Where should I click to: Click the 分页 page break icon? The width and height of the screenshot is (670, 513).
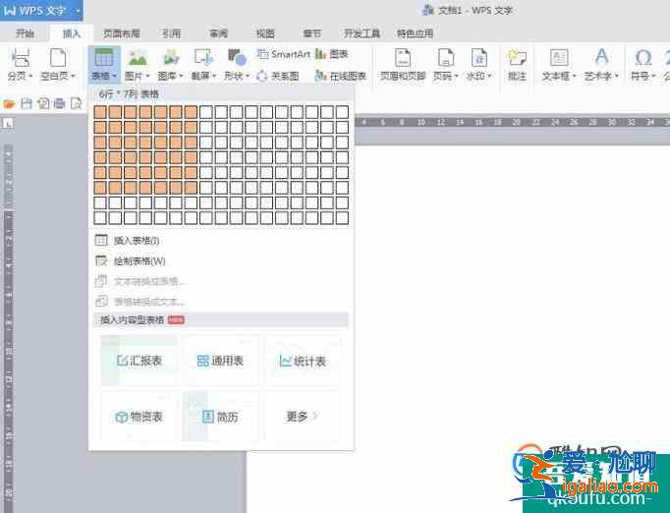pos(20,58)
